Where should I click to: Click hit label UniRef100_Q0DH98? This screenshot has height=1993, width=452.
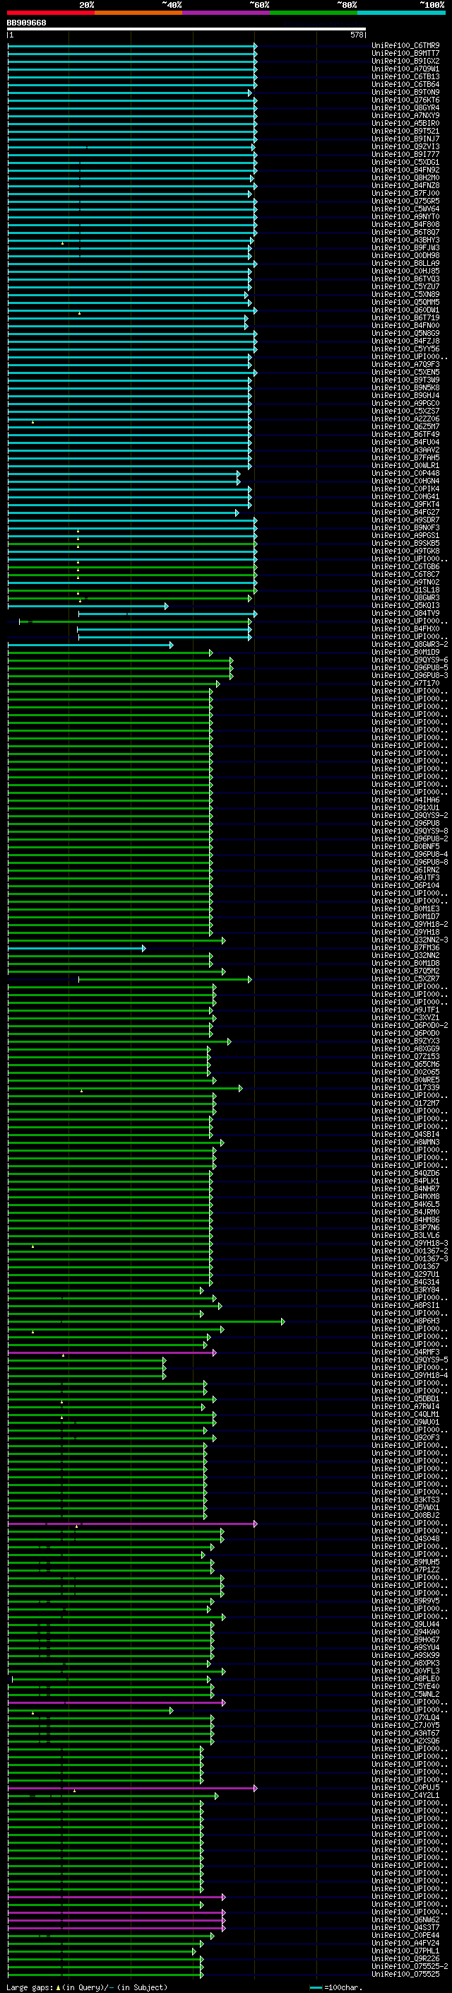[405, 255]
